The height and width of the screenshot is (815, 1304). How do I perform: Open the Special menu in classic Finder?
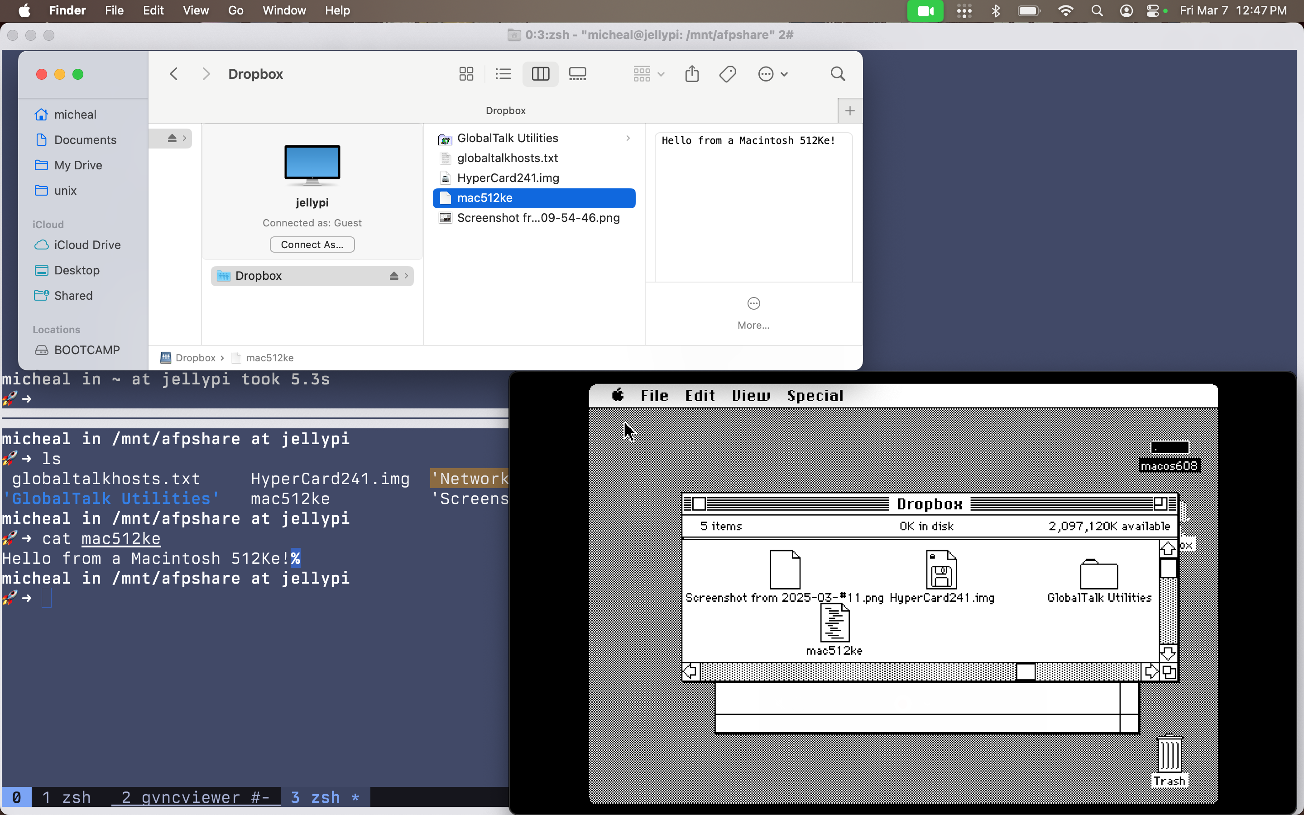815,396
